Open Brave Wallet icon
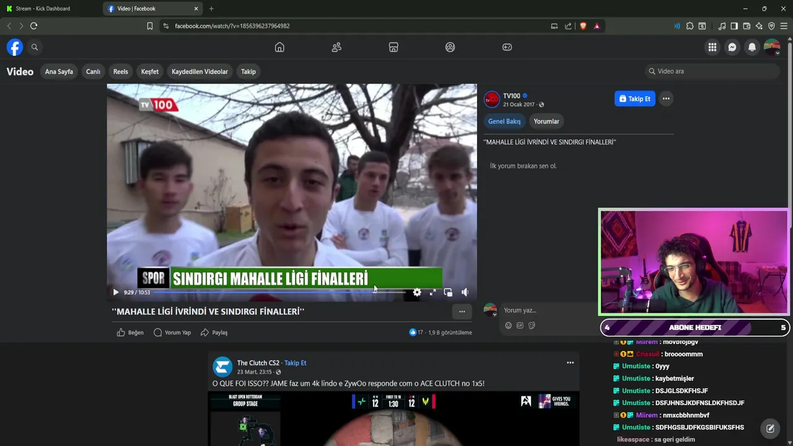Image resolution: width=793 pixels, height=446 pixels. (x=747, y=26)
